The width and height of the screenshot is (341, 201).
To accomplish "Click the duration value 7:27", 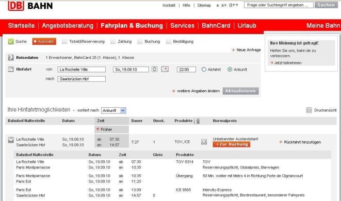I will pos(135,142).
